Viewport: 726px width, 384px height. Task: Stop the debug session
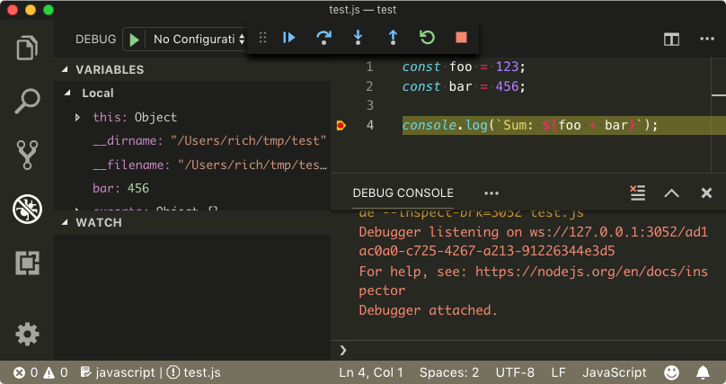click(x=461, y=38)
